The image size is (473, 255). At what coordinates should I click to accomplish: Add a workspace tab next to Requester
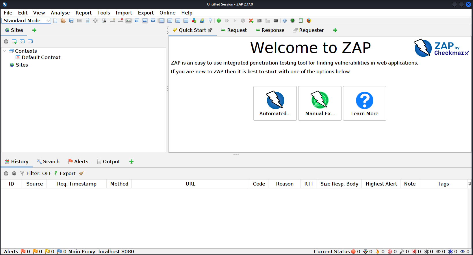pos(335,30)
